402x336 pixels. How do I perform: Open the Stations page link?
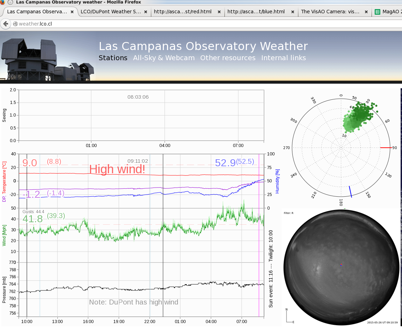[113, 58]
